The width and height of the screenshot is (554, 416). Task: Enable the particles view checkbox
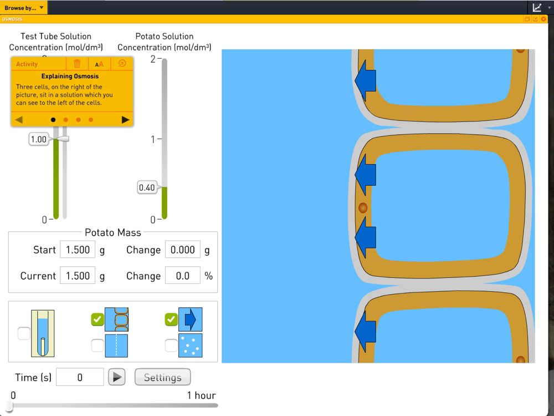[171, 345]
